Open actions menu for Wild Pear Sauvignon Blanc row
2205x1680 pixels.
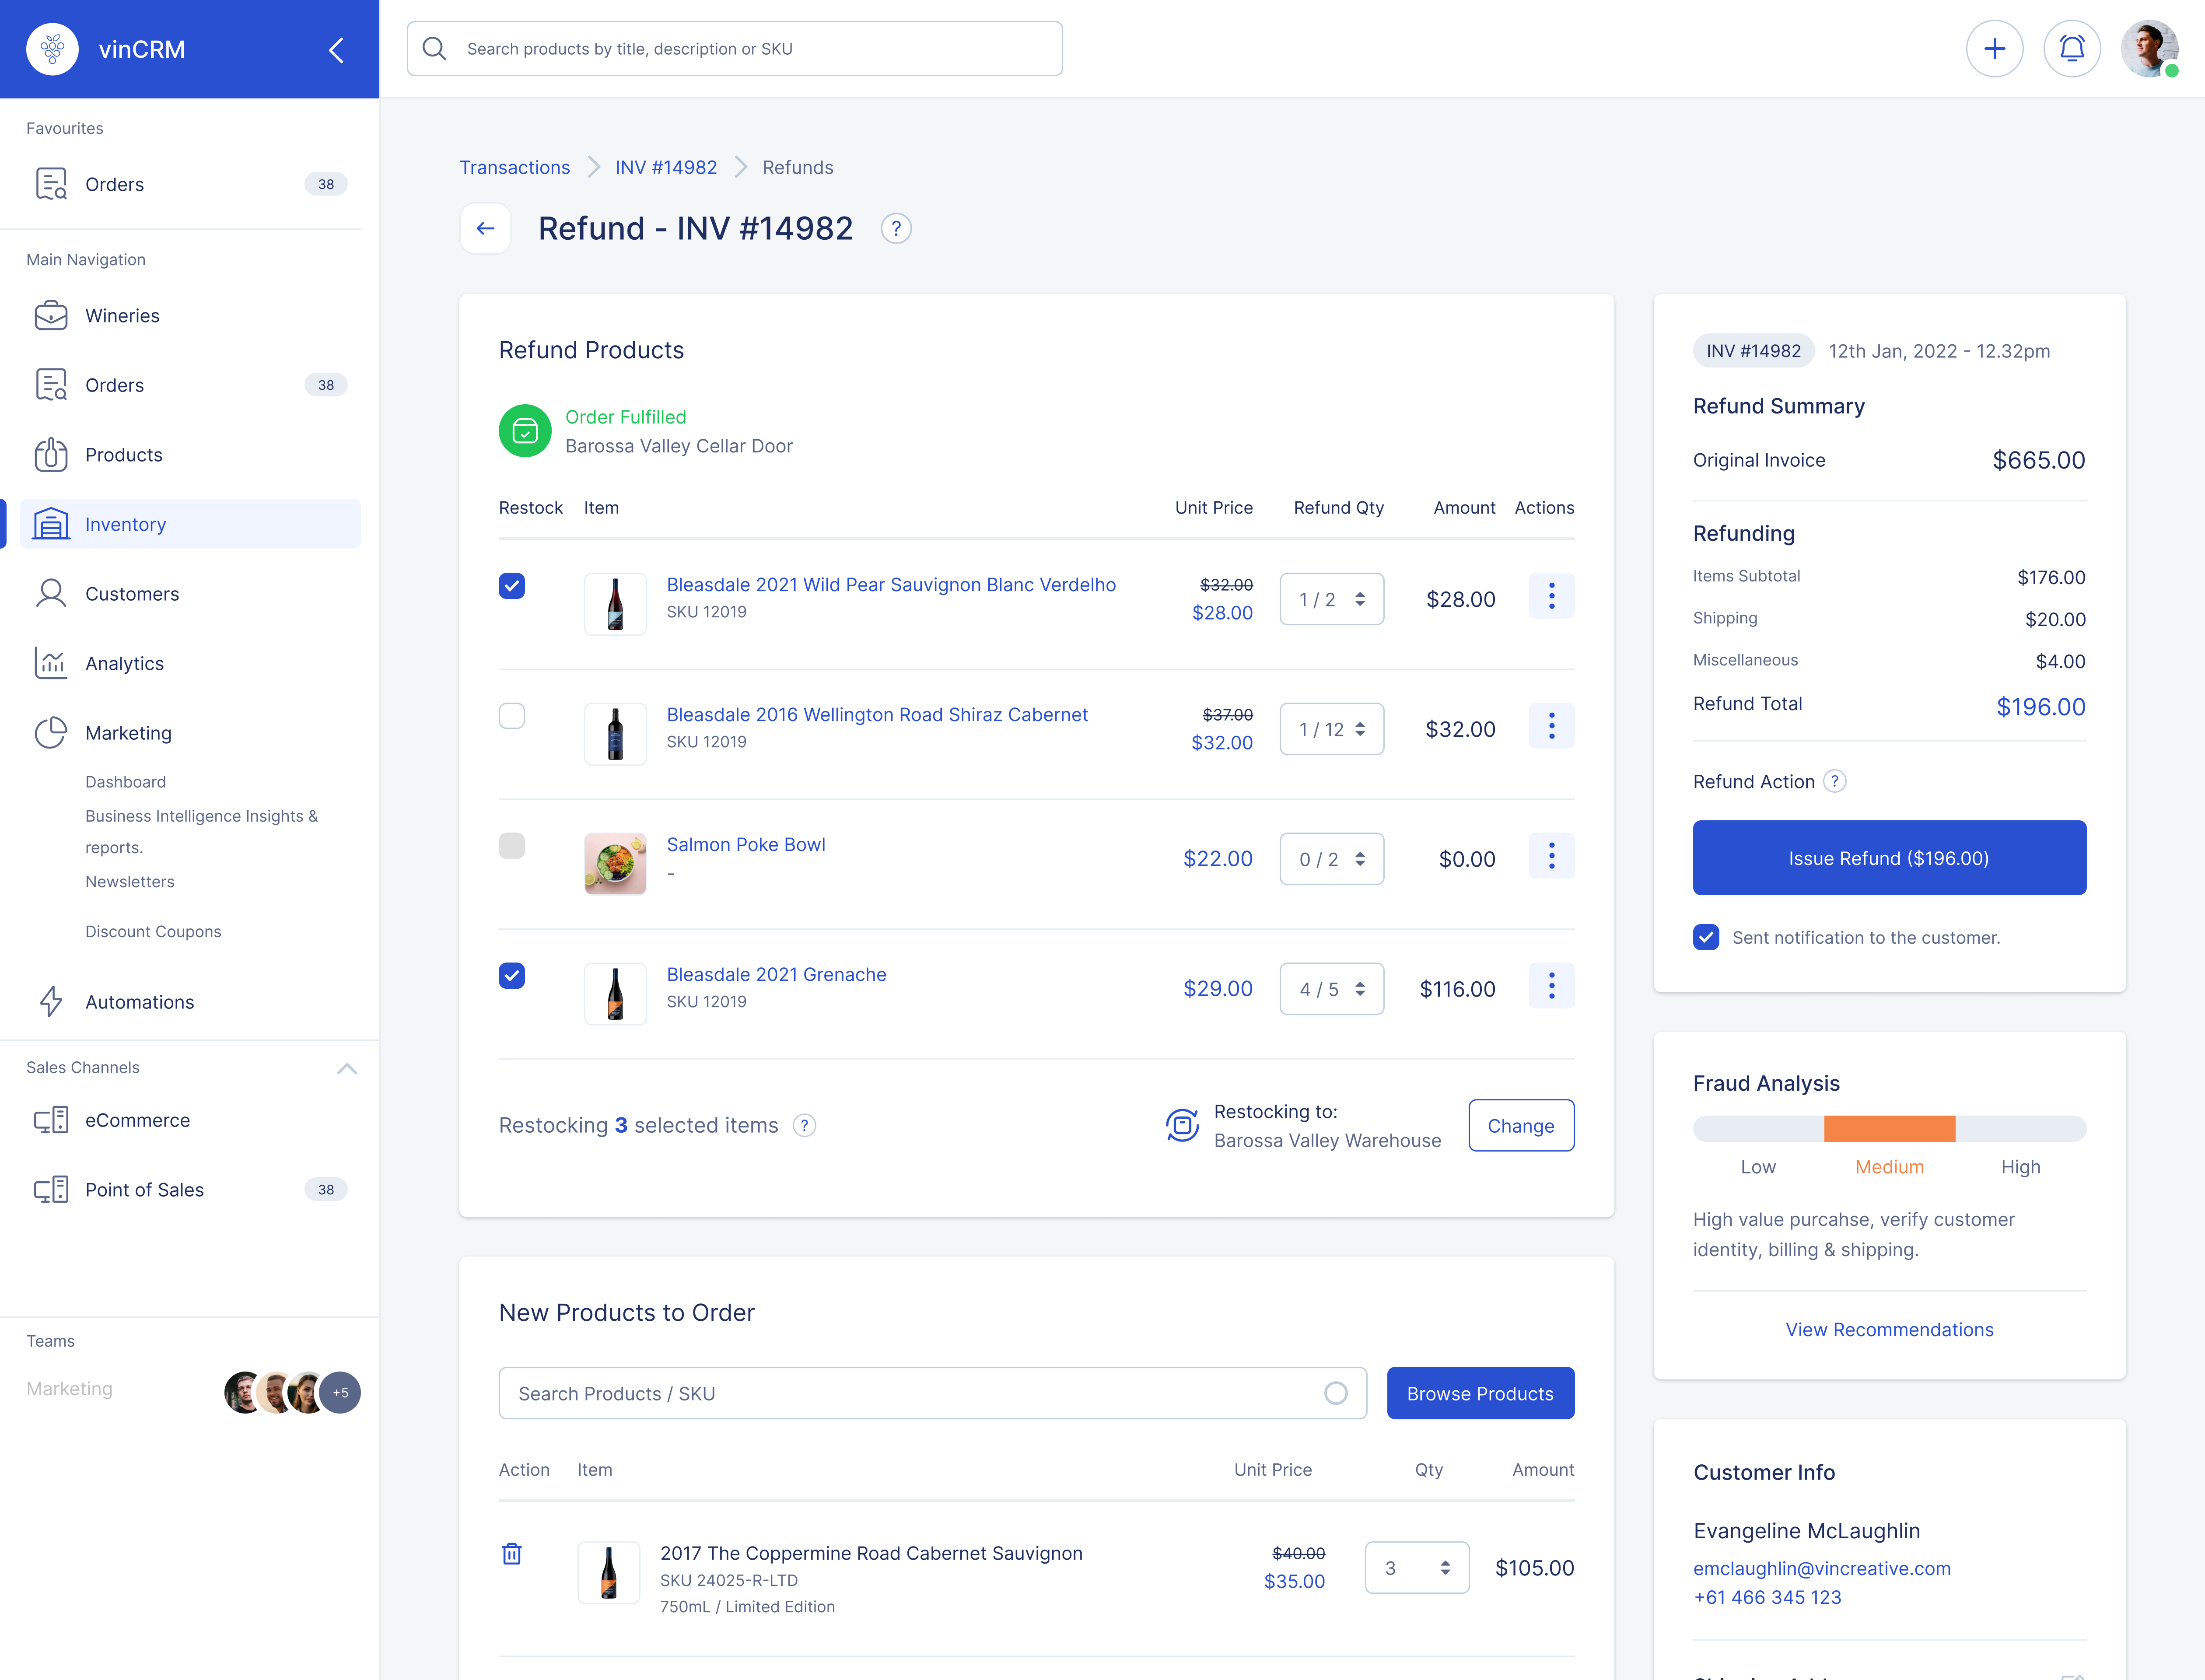(x=1551, y=596)
